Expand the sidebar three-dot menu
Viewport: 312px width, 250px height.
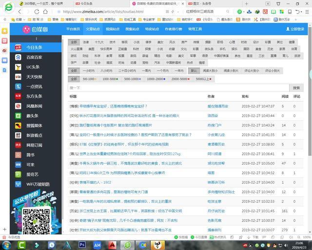pyautogui.click(x=36, y=39)
